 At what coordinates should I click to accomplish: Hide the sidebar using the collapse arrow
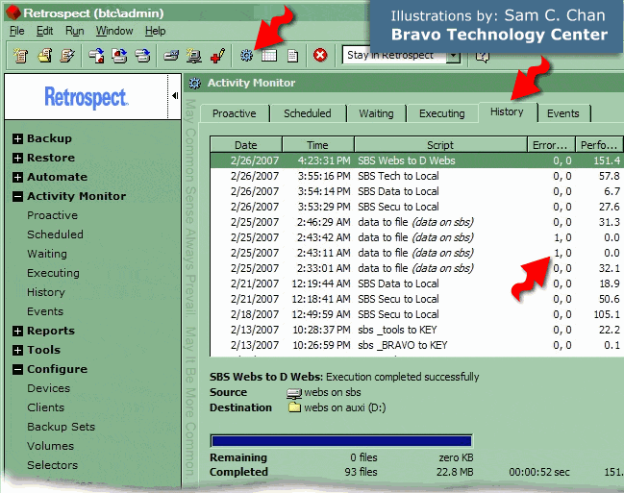coord(175,95)
